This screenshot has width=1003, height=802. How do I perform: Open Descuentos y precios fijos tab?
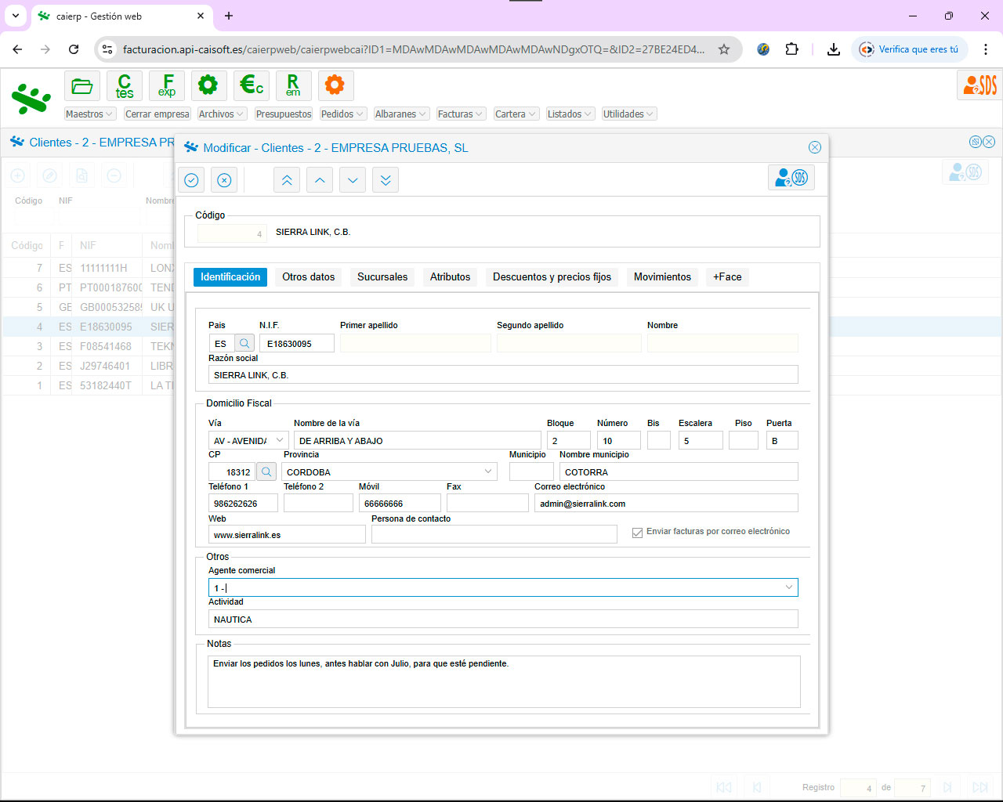pos(552,277)
